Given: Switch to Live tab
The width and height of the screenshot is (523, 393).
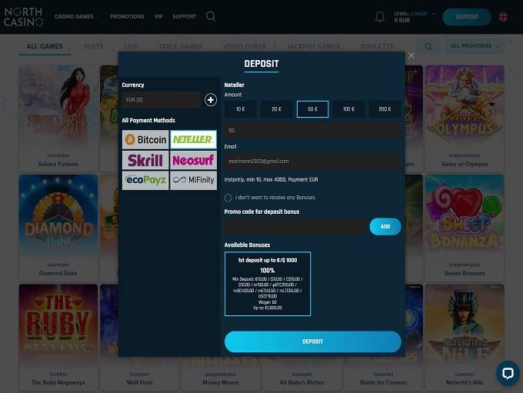Looking at the screenshot, I should click(131, 46).
